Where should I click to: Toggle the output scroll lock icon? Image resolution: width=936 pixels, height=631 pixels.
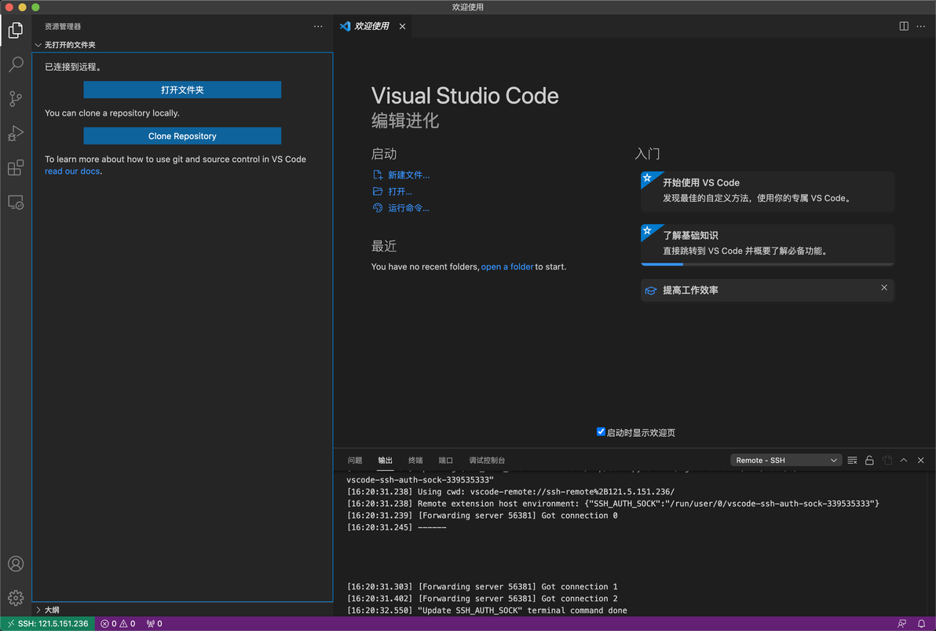(869, 460)
